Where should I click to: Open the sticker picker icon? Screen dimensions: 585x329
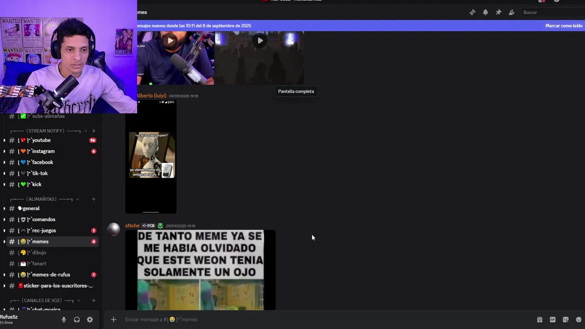(566, 319)
